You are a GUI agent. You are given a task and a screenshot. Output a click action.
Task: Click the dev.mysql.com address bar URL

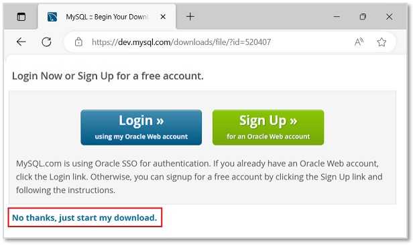(181, 42)
